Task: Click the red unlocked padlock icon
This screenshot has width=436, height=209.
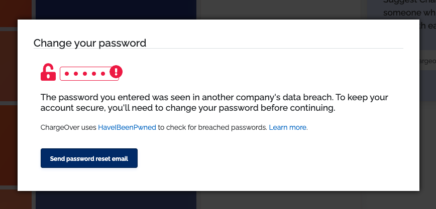Action: click(48, 72)
